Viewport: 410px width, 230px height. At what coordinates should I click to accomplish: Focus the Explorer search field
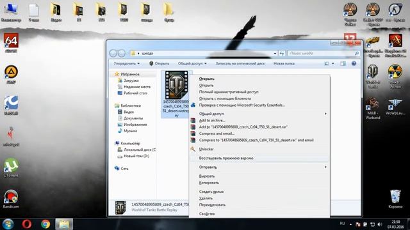(324, 53)
